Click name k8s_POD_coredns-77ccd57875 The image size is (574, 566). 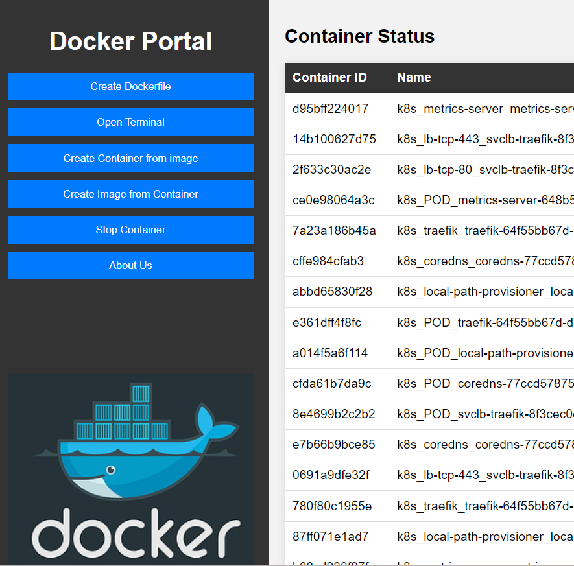tap(485, 383)
